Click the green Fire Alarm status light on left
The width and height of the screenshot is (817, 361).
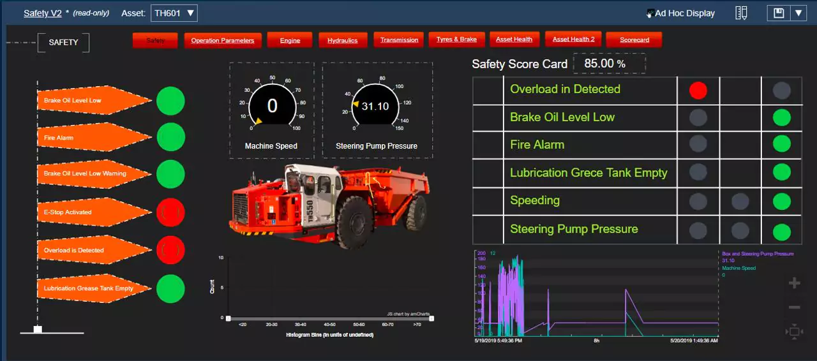click(x=170, y=137)
